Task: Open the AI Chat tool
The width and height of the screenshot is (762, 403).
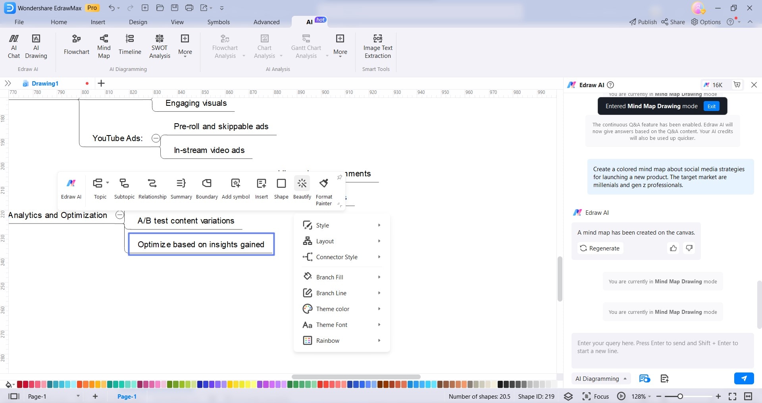Action: click(x=14, y=46)
